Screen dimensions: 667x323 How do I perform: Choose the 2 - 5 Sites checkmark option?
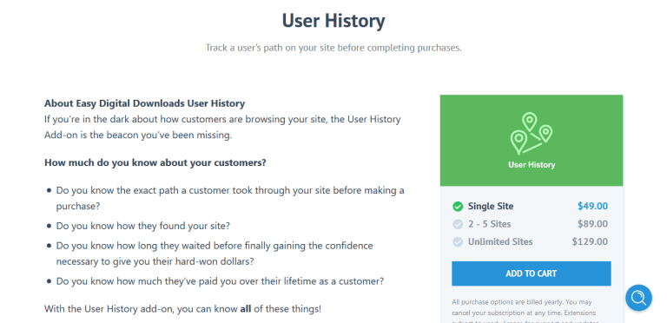[x=458, y=224]
